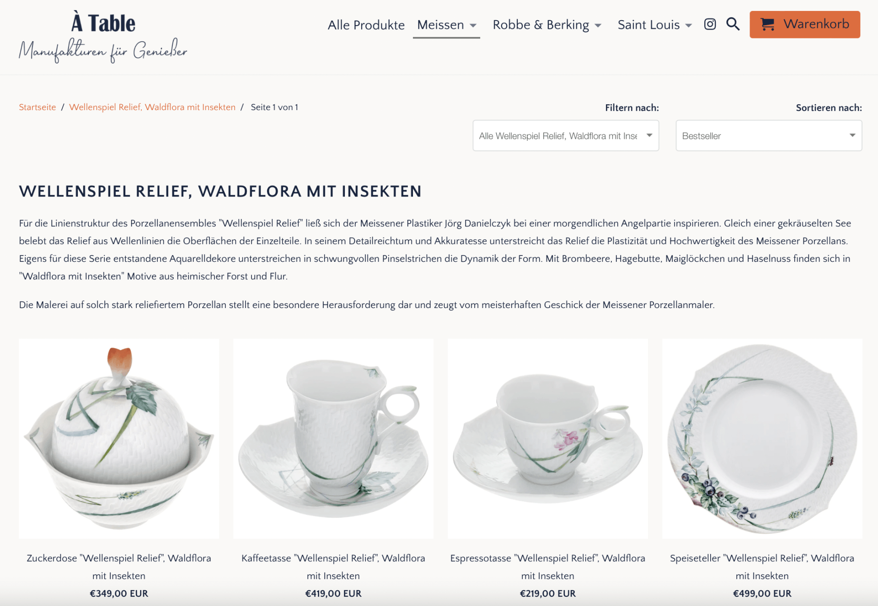Open the Bestseller sort dropdown
The height and width of the screenshot is (606, 878).
coord(769,136)
